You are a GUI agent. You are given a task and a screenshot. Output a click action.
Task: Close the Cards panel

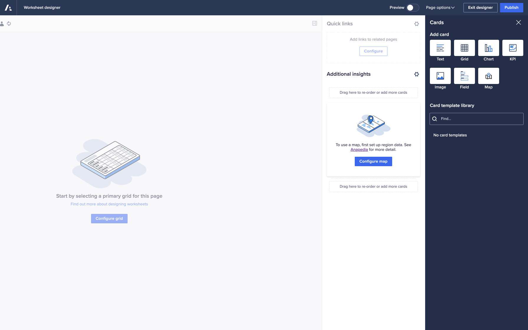click(519, 22)
